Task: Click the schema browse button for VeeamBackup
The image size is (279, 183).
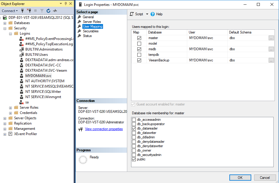Action: [x=271, y=60]
